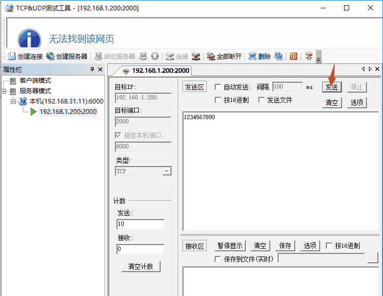Enable 按16进制 checkbox in receive area
Viewport: 383px width, 296px height.
(x=329, y=246)
